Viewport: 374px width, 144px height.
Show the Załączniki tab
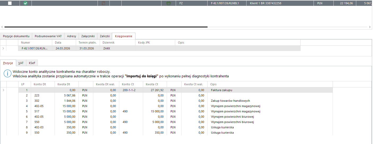point(88,36)
